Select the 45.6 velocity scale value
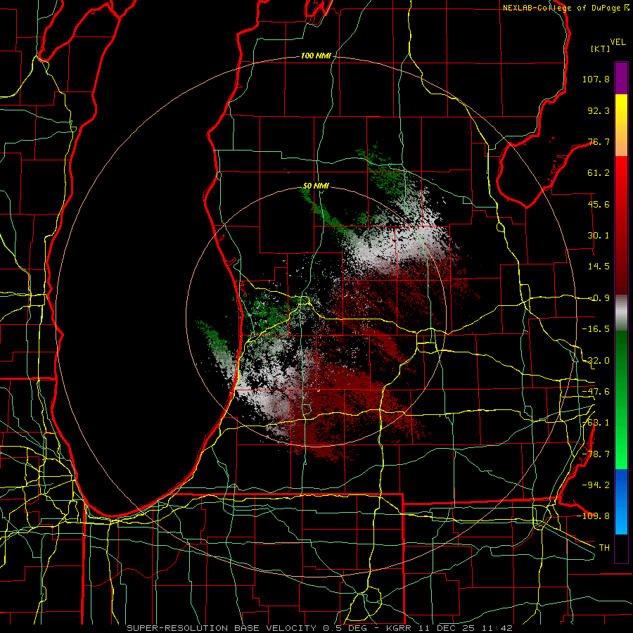Image resolution: width=633 pixels, height=633 pixels. 599,204
